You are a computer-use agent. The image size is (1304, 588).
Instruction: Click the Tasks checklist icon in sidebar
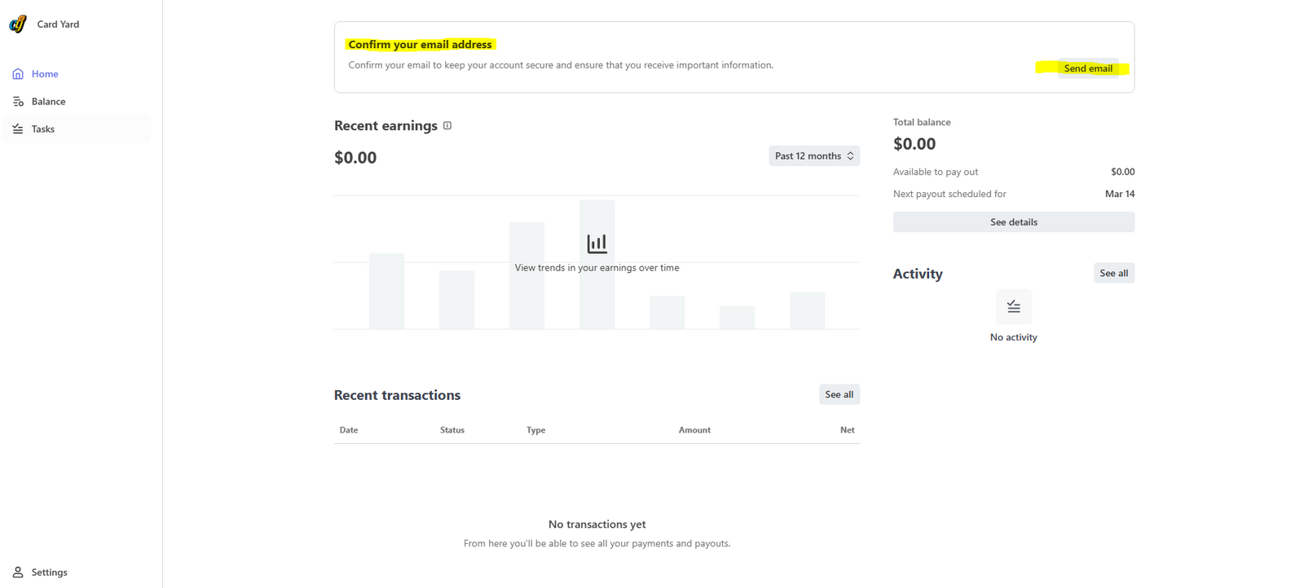pos(18,129)
